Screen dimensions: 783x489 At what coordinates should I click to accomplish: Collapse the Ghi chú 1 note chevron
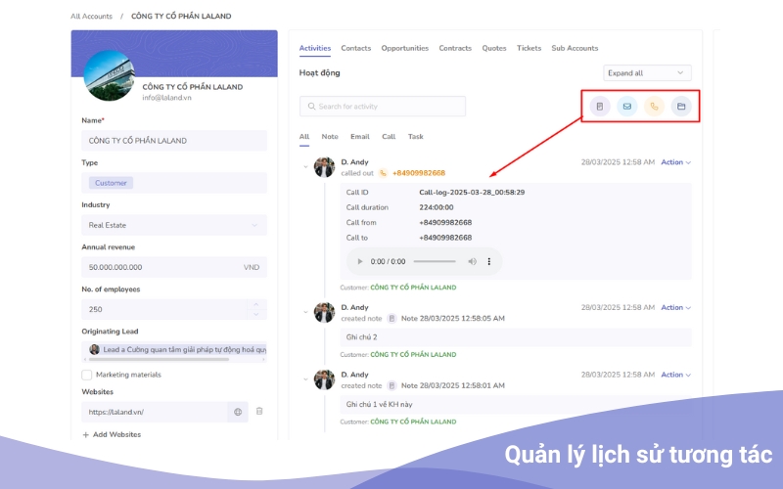(305, 379)
